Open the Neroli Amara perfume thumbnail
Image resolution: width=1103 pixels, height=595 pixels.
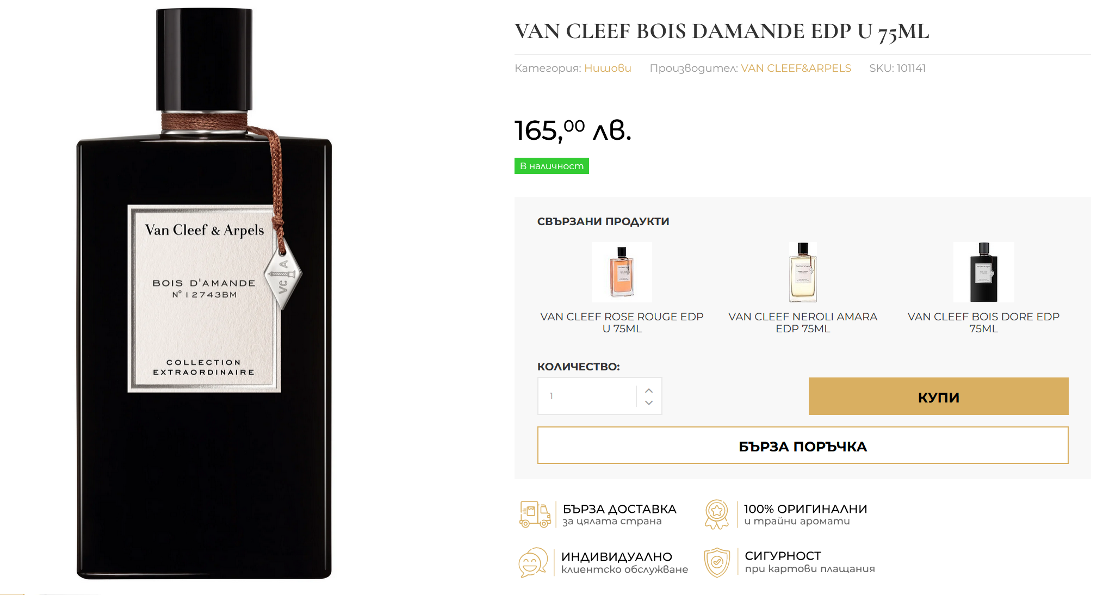pos(803,272)
